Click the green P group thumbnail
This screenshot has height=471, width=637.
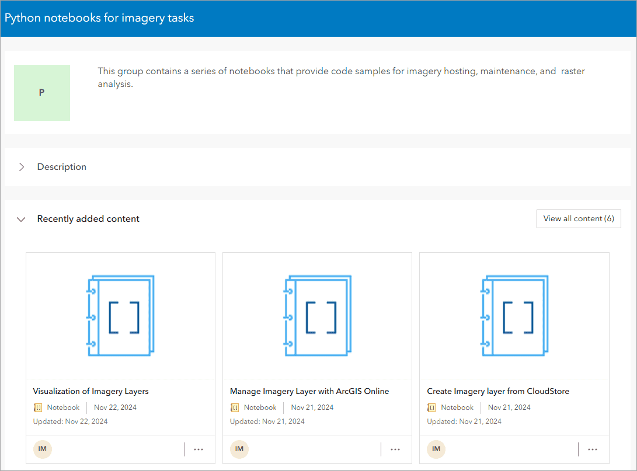41,93
